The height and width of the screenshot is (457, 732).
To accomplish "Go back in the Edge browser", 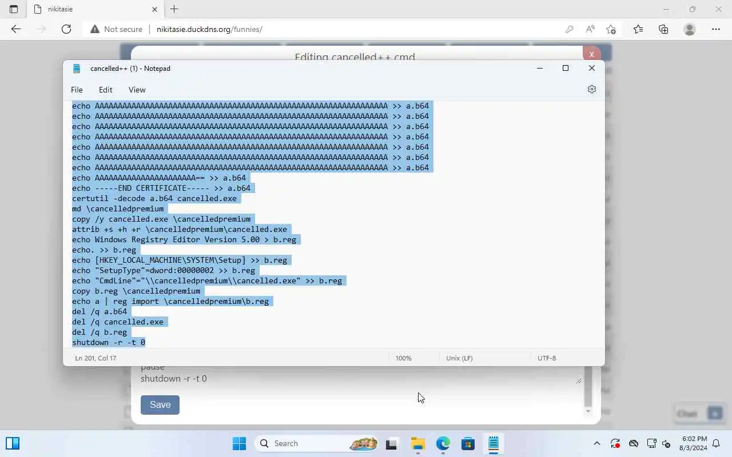I will [x=16, y=29].
